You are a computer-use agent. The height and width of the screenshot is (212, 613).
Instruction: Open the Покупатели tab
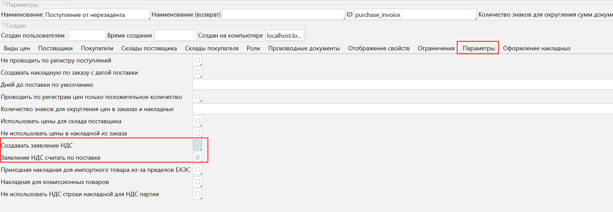click(97, 48)
